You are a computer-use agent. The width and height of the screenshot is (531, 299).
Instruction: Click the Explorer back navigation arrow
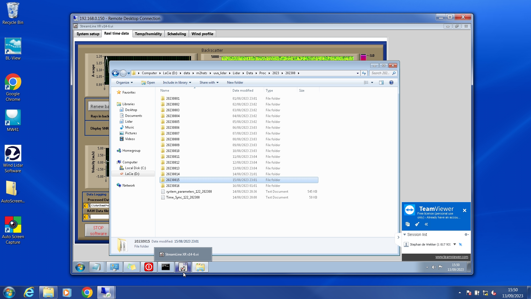pyautogui.click(x=115, y=73)
